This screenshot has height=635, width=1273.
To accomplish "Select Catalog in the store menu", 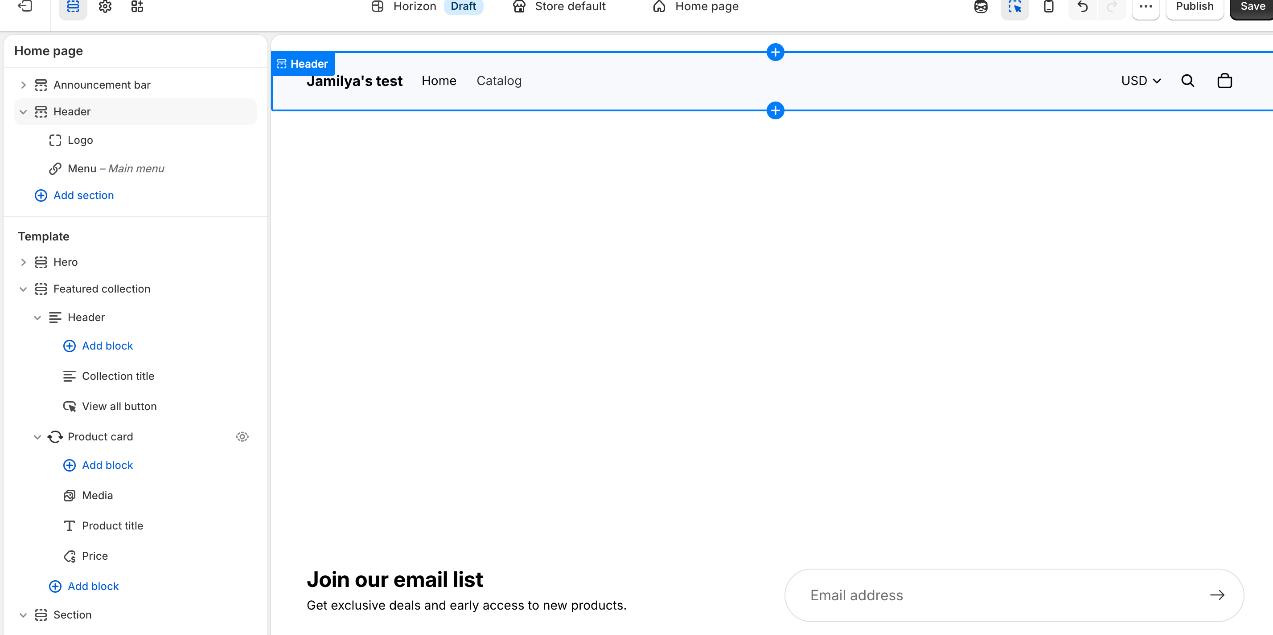I will 499,81.
